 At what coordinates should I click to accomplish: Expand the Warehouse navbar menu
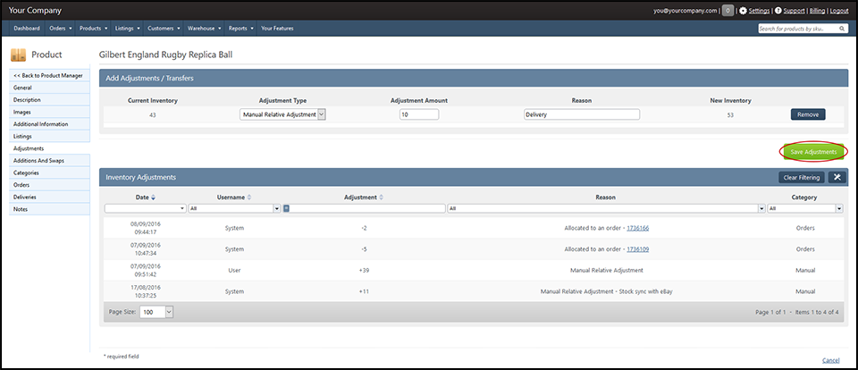205,29
